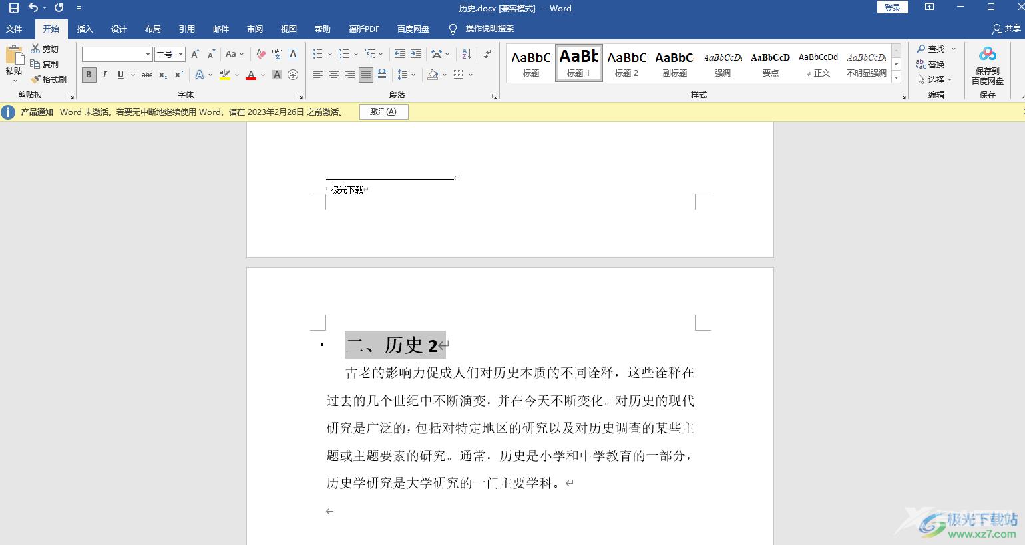Open the Select (选择) dropdown
This screenshot has width=1025, height=545.
pyautogui.click(x=935, y=79)
